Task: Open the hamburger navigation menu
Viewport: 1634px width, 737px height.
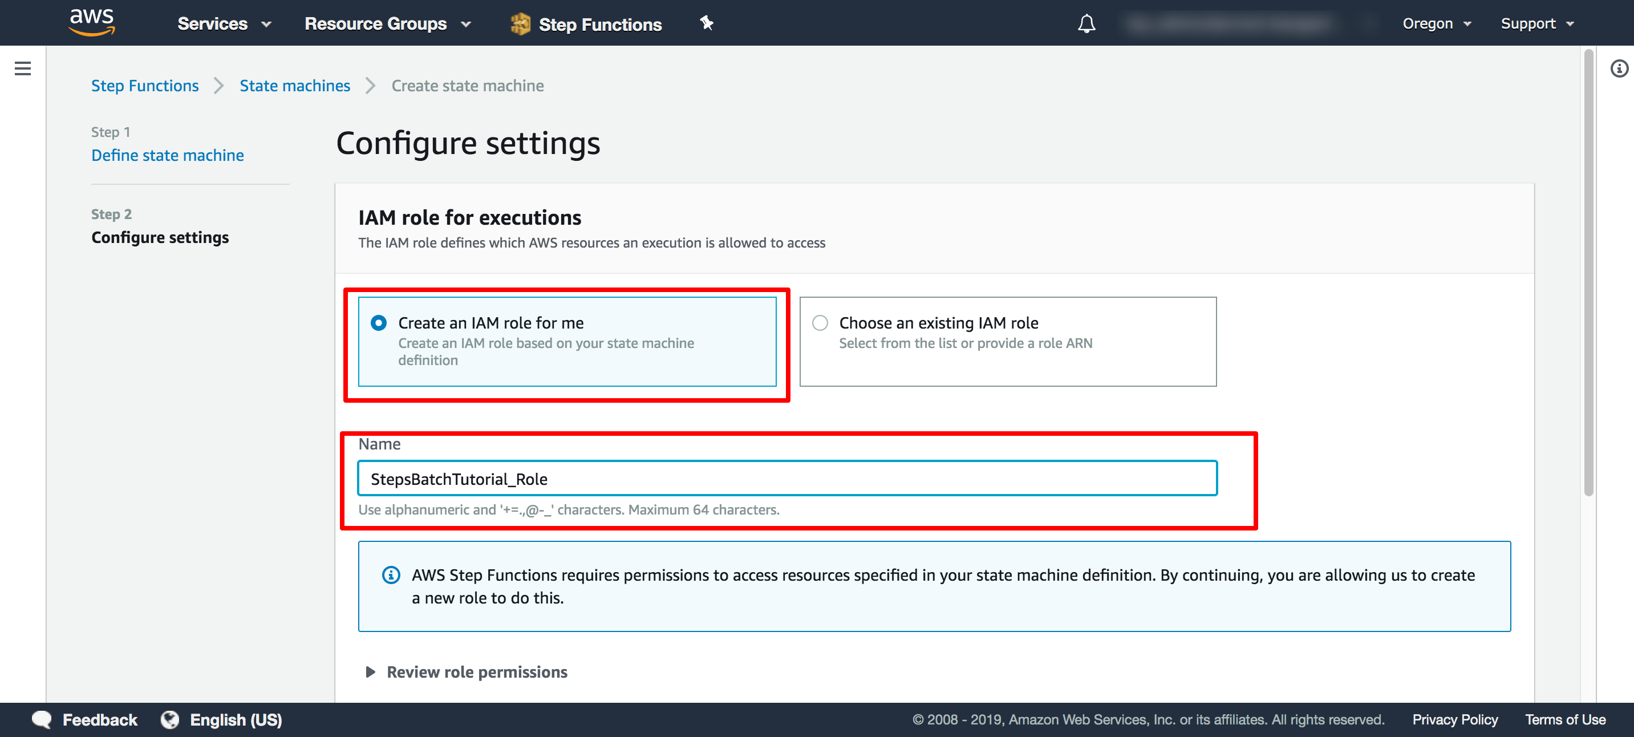Action: coord(23,68)
